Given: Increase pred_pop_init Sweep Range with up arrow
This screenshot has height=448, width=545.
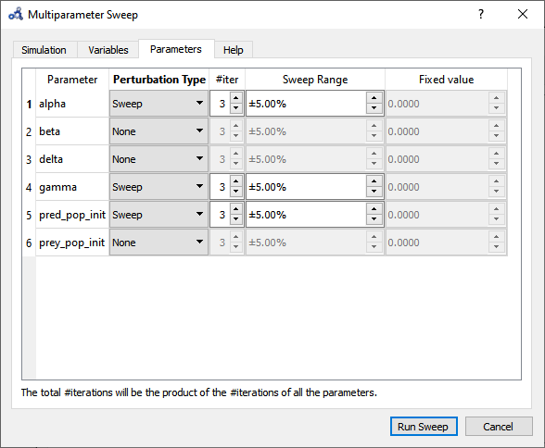Looking at the screenshot, I should point(374,209).
